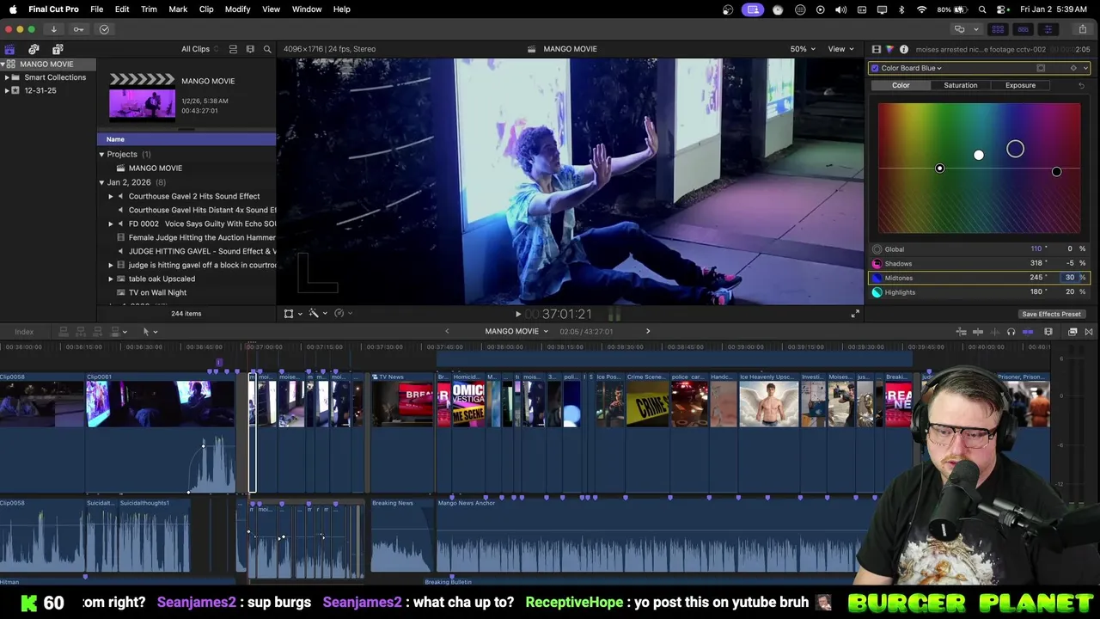The height and width of the screenshot is (619, 1100).
Task: Toggle clip appearance options in the timeline
Action: pyautogui.click(x=1048, y=332)
